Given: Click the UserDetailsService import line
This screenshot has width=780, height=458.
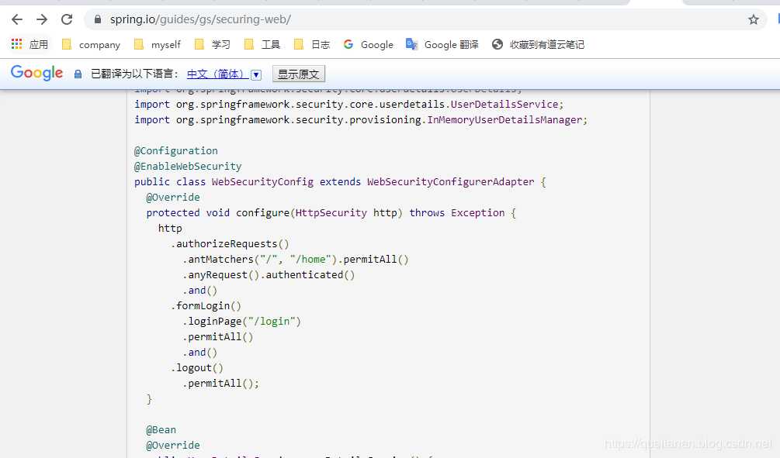Looking at the screenshot, I should click(x=348, y=105).
